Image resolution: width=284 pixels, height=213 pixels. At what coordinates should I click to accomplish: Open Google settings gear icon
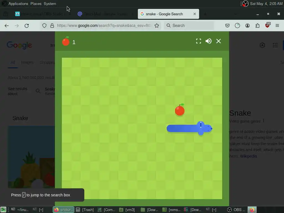[262, 45]
